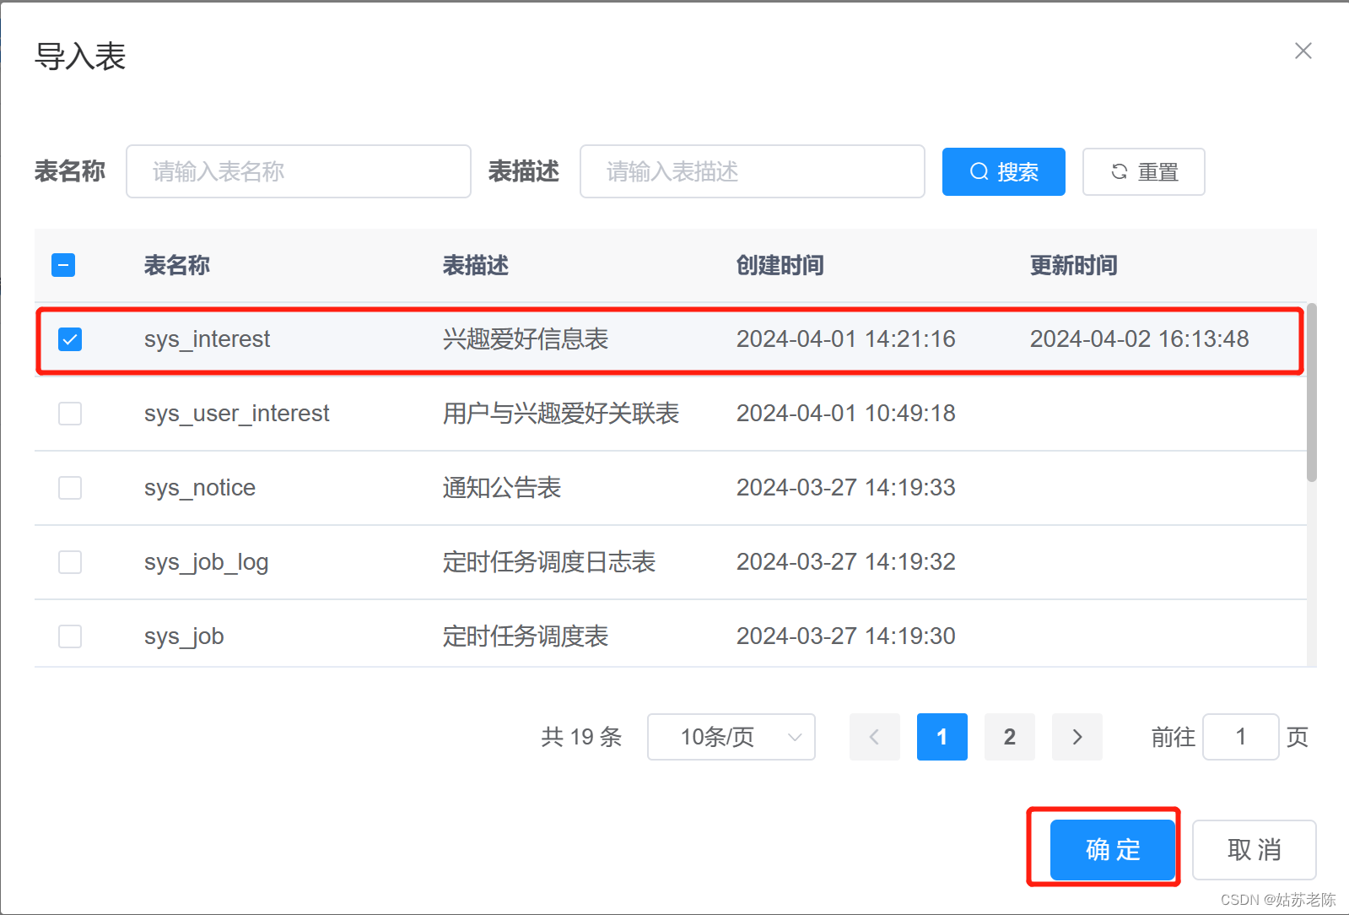Check the sys_user_interest row checkbox
1349x915 pixels.
tap(70, 414)
